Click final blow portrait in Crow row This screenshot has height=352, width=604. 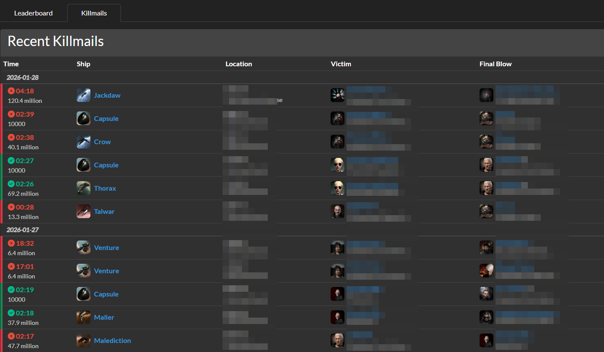click(486, 142)
